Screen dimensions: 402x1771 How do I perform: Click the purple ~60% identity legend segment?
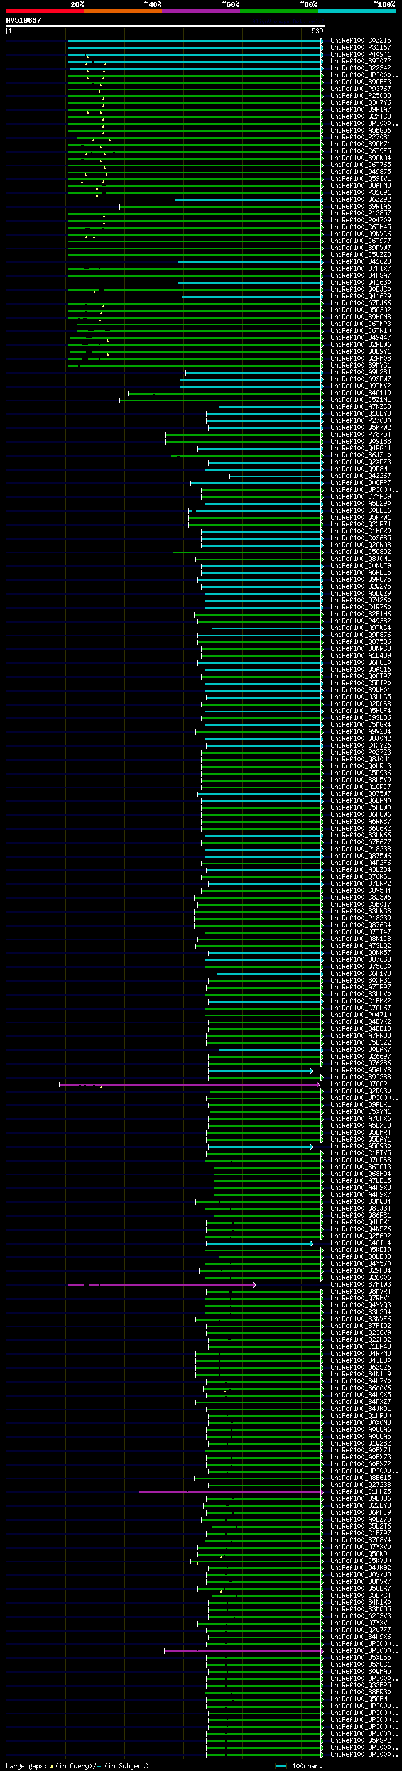(200, 11)
